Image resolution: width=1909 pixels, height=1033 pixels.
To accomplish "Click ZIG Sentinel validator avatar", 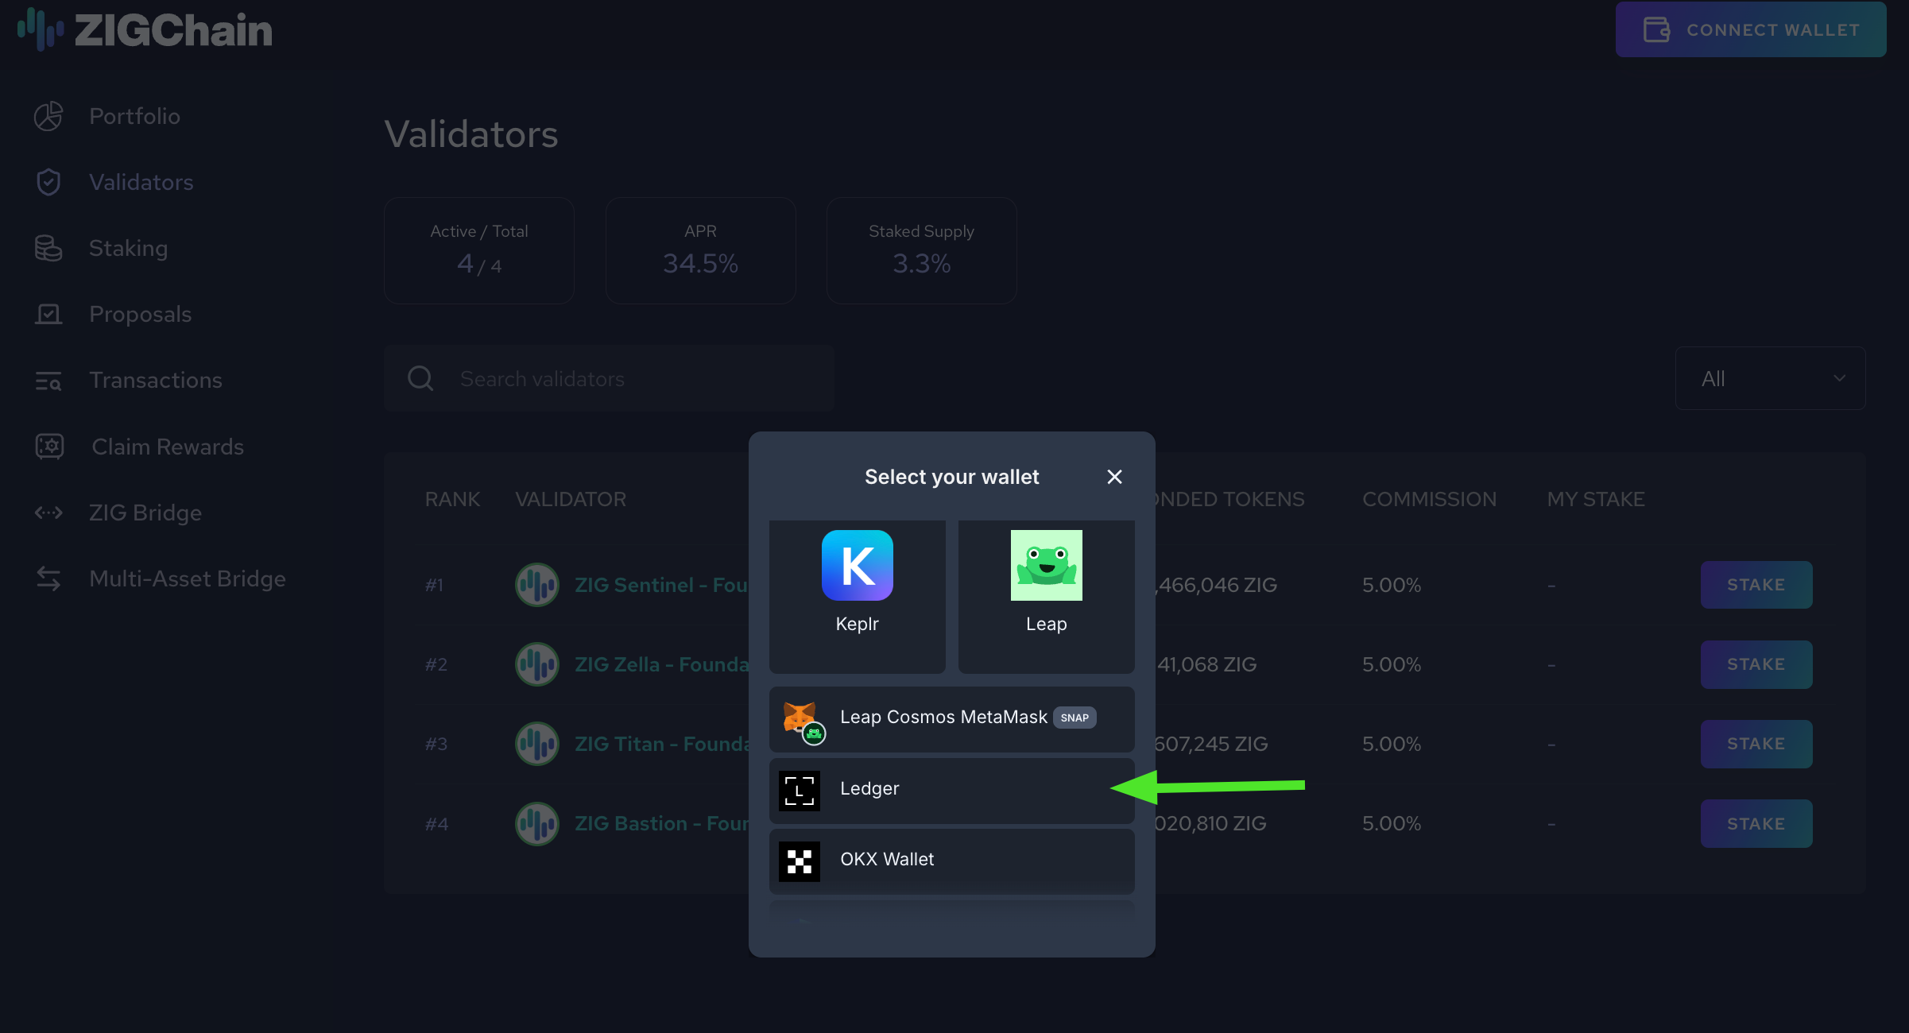I will pyautogui.click(x=536, y=584).
